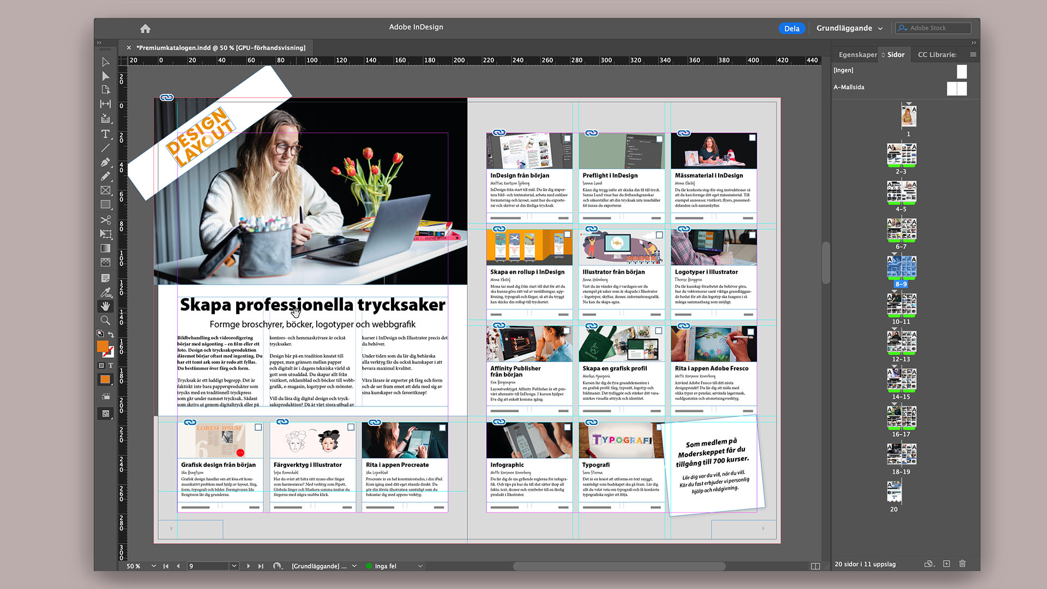Select the Gradient Swatch tool

(105, 248)
